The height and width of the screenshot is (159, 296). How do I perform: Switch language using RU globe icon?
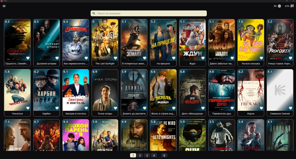279,6
